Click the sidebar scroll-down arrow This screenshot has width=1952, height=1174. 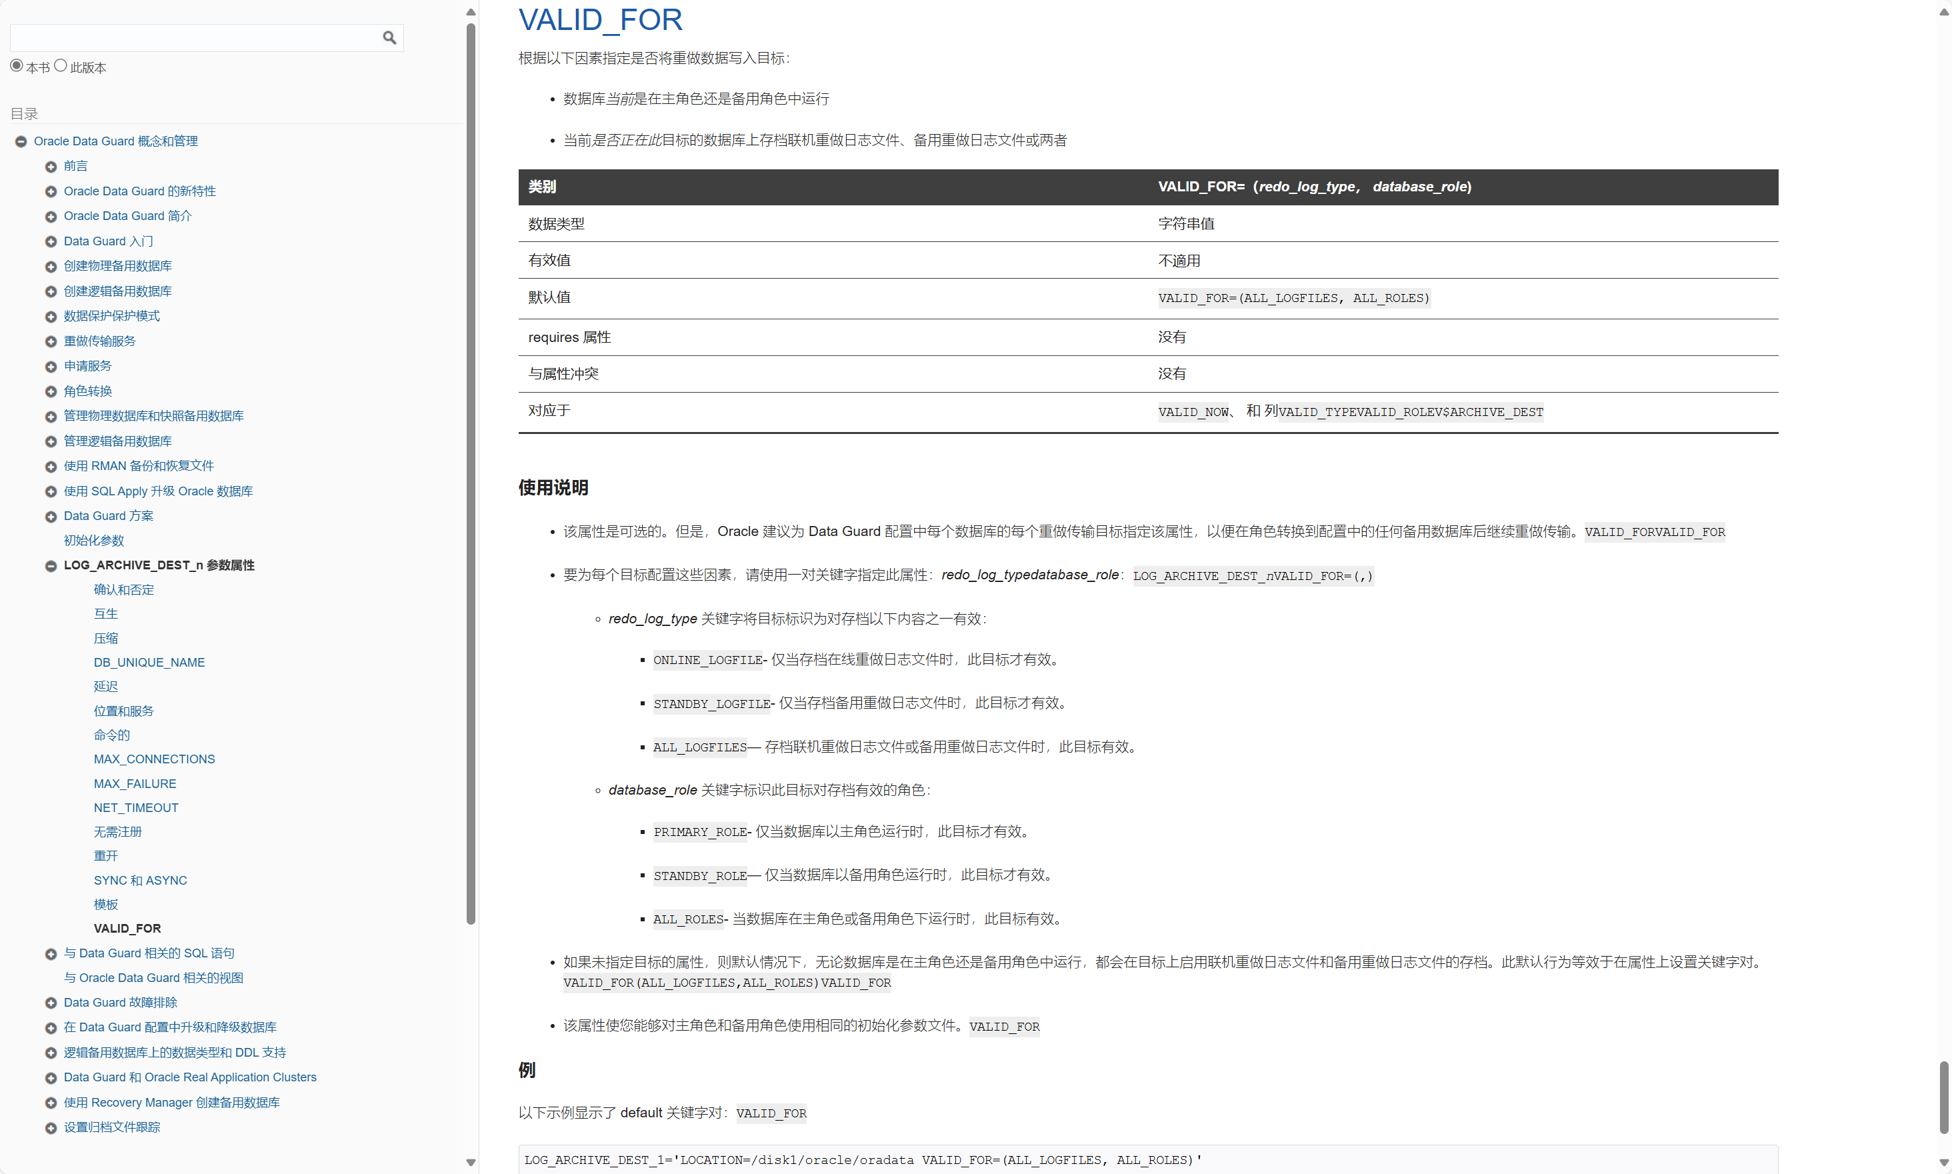(x=471, y=1162)
